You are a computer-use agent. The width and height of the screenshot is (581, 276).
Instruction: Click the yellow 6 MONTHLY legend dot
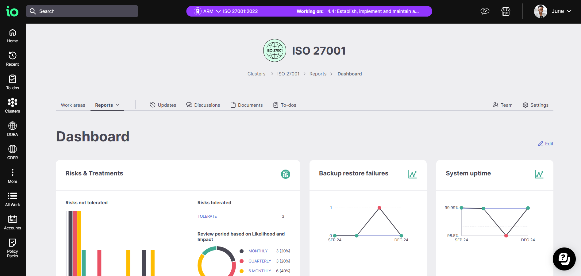[241, 271]
